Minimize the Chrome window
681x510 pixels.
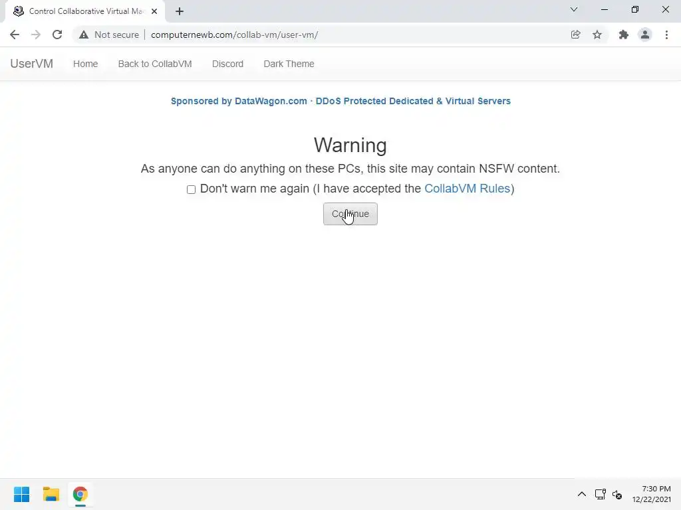click(604, 9)
